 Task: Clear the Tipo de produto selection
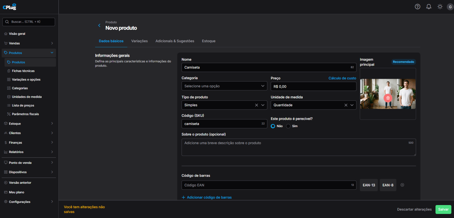tap(256, 105)
